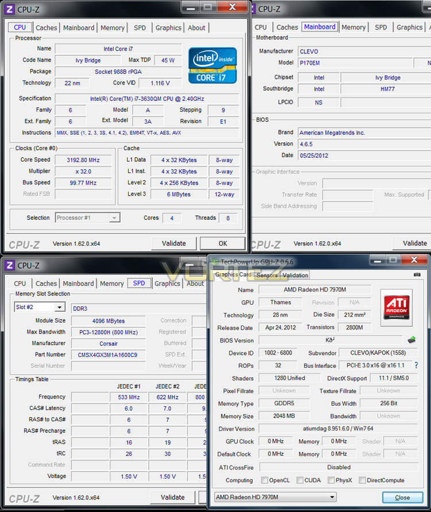Click the GPU-Z screenshot camera icon
Screen dimensions: 431x512
(417, 274)
